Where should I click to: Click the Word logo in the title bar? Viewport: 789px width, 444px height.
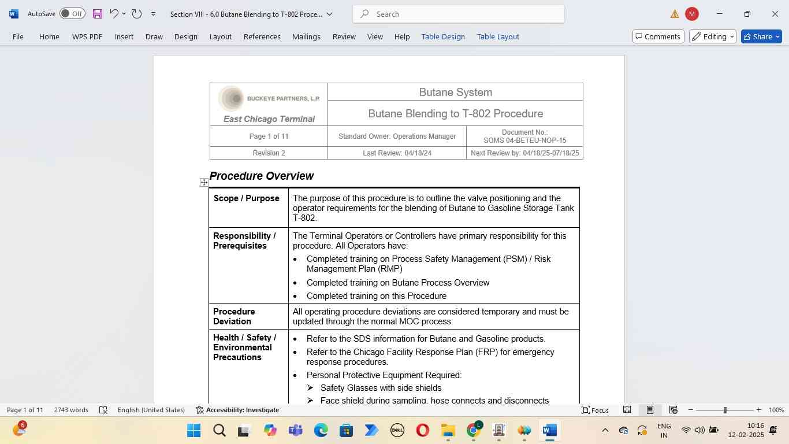[x=14, y=14]
